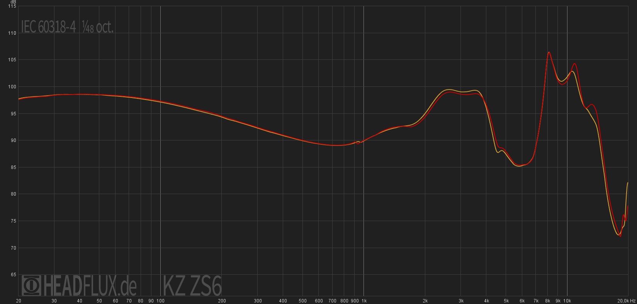Select the 110 dB y-axis label

click(12, 33)
